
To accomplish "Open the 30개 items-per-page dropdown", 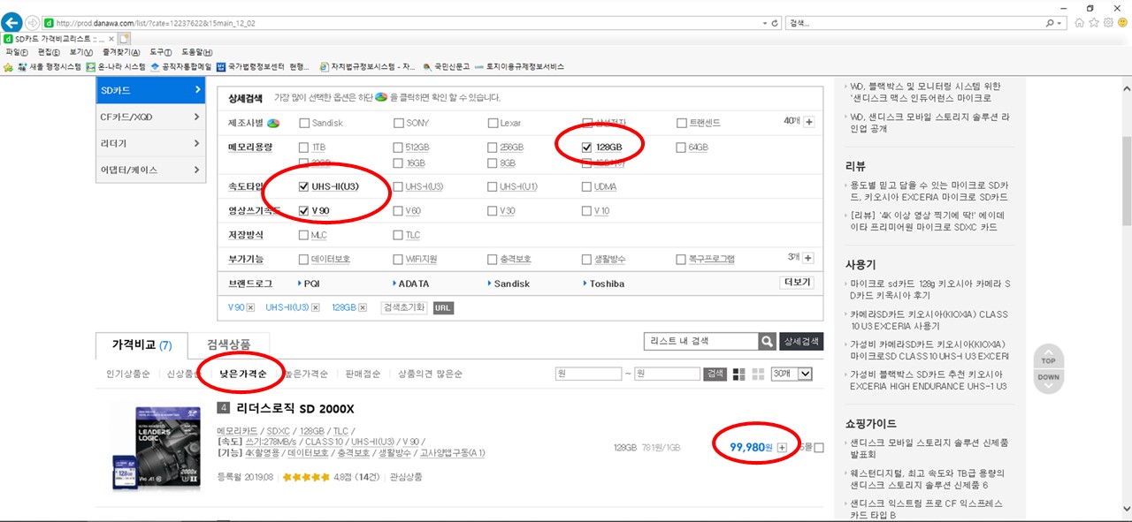I will [x=792, y=374].
